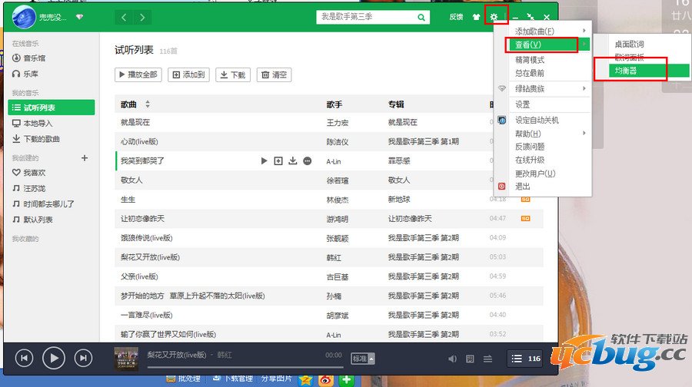Add 我笑到都哭了 to a playlist

(x=278, y=161)
